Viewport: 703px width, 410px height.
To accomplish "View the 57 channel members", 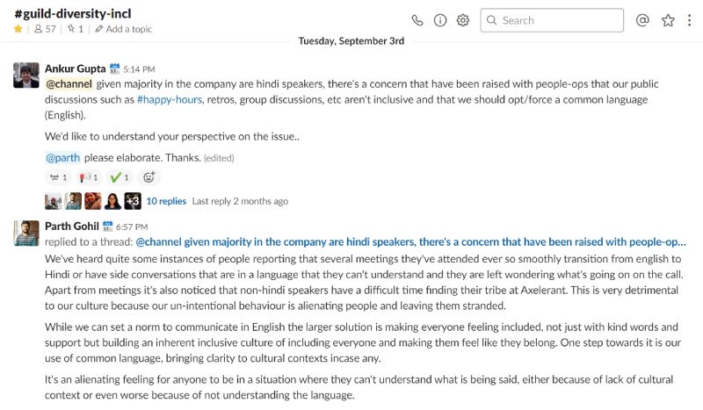I will click(45, 29).
